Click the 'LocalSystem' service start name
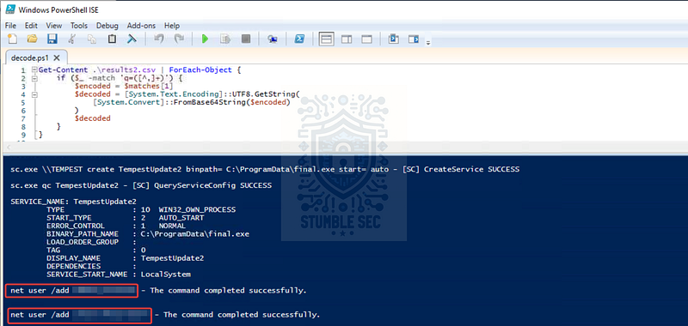 tap(166, 275)
